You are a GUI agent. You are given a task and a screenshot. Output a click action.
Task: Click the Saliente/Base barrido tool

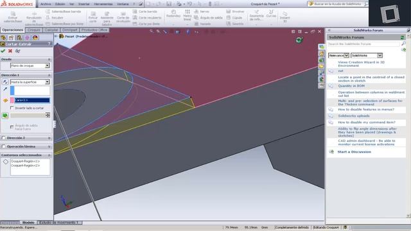click(x=64, y=12)
